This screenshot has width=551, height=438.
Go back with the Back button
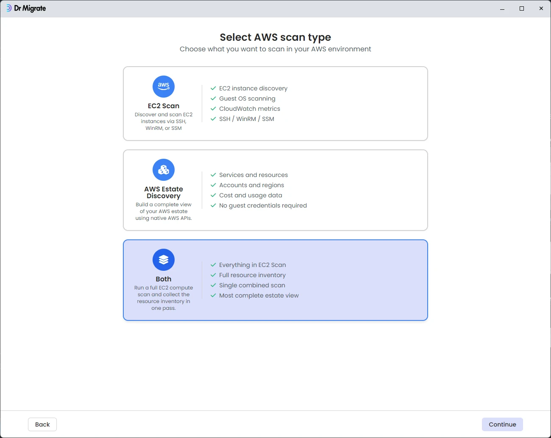coord(42,424)
